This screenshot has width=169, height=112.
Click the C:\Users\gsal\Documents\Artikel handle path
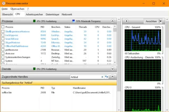point(92,92)
